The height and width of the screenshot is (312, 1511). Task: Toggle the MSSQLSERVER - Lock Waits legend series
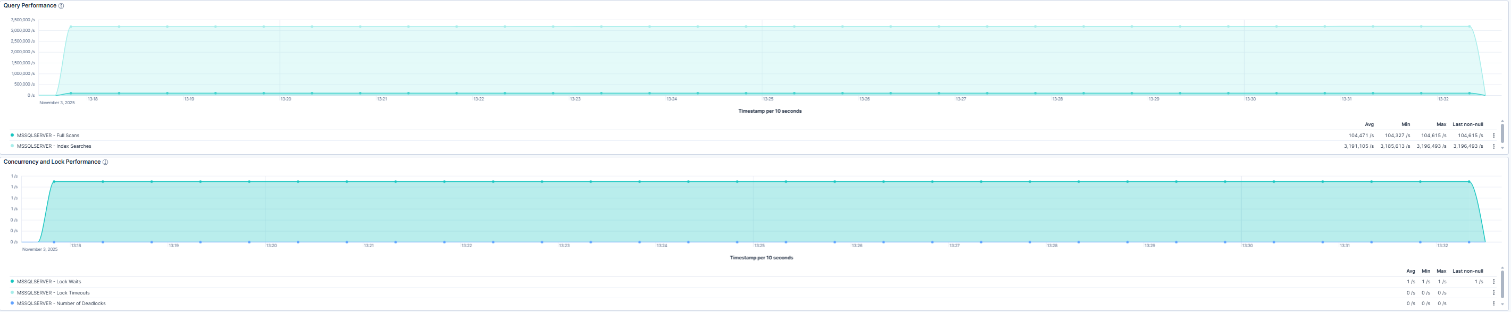click(49, 282)
